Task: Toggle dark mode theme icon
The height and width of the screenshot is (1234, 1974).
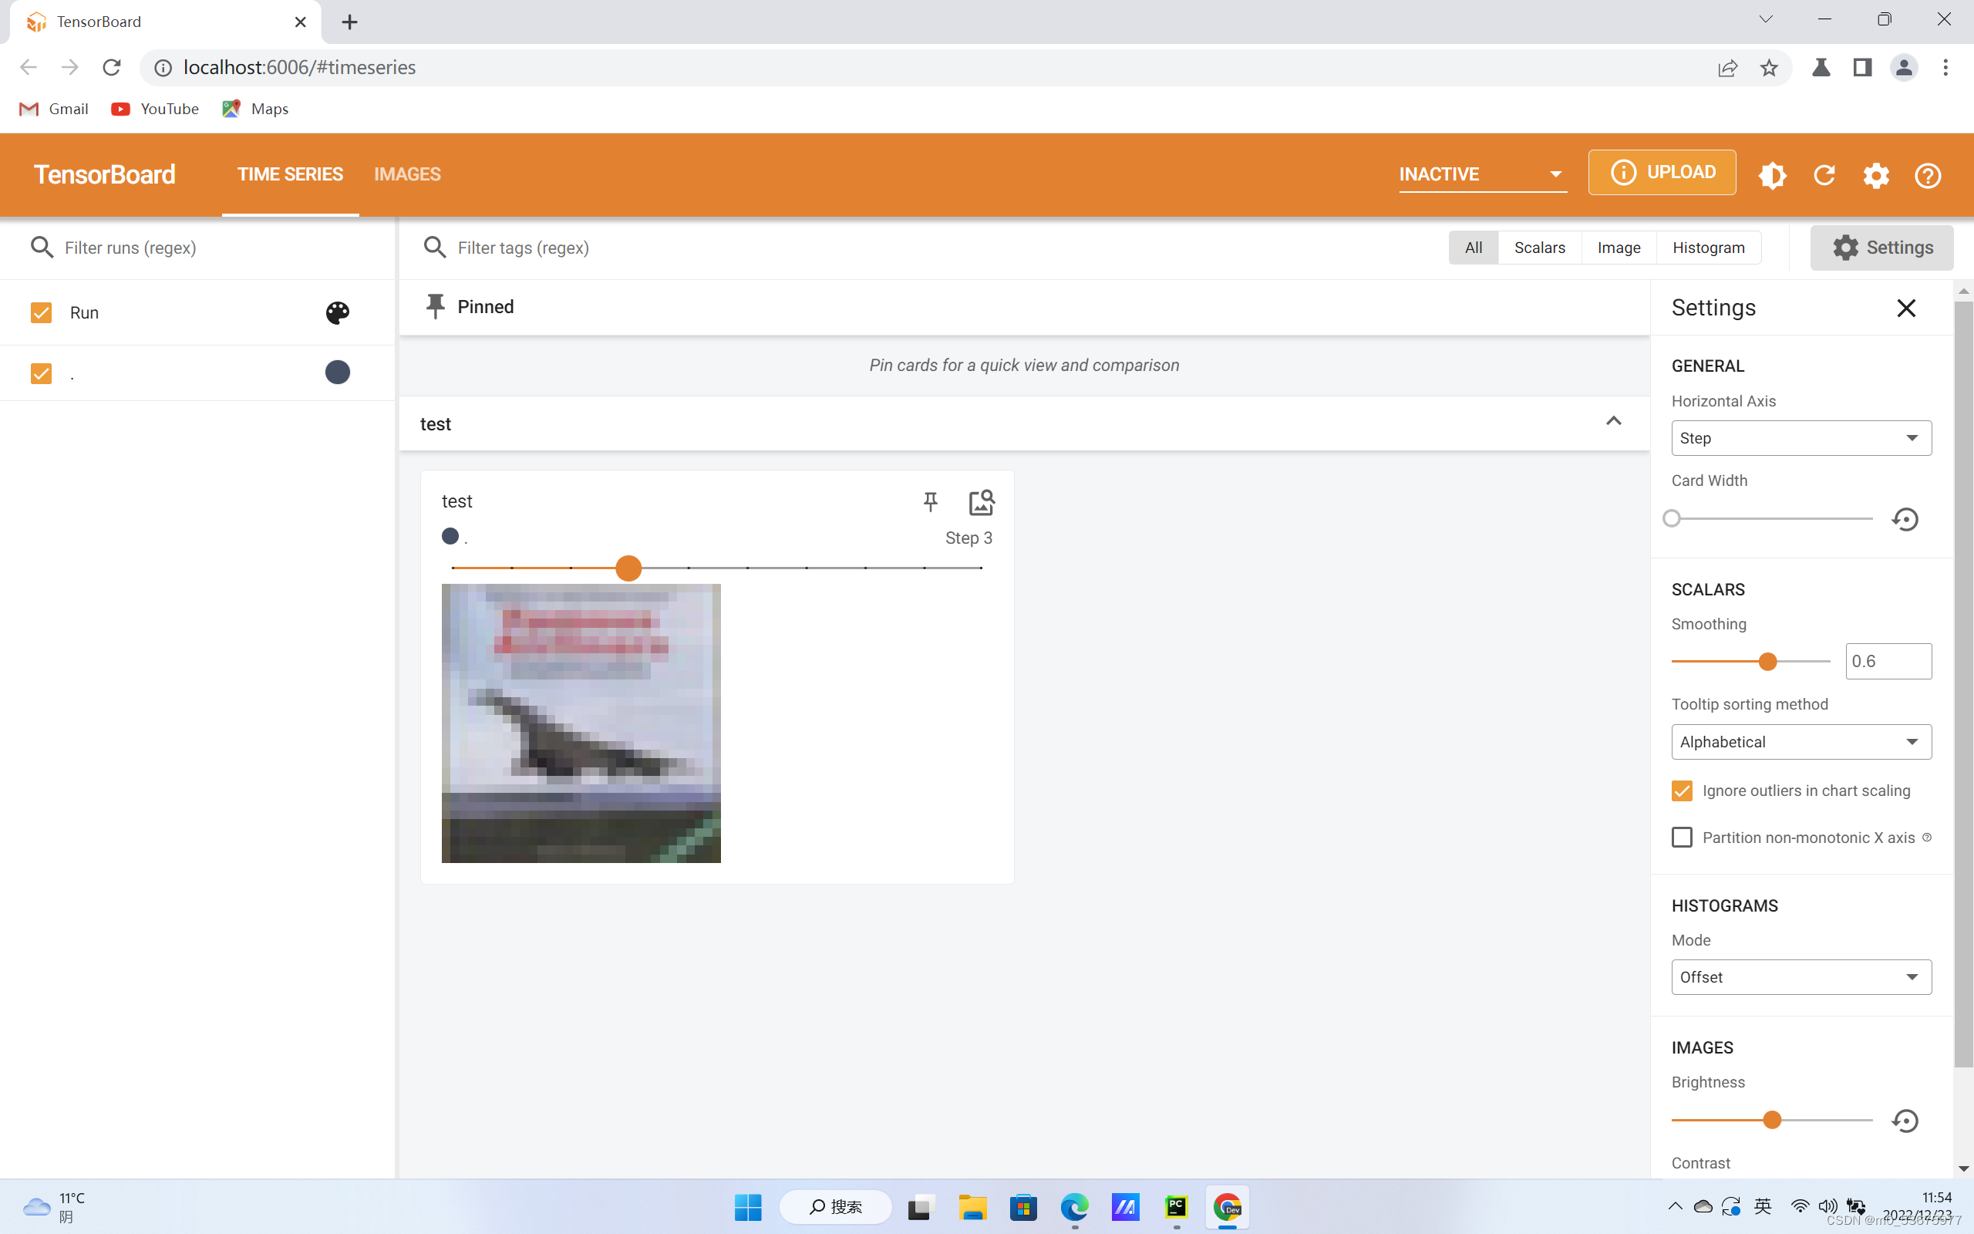Action: 1772,174
